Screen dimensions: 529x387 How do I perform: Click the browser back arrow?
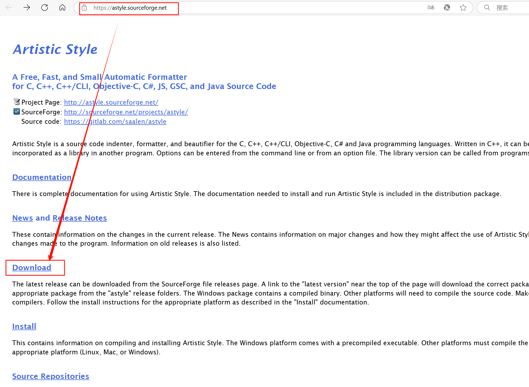[x=9, y=8]
